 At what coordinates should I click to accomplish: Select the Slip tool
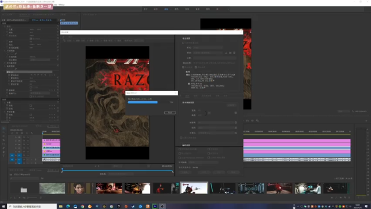coord(3,144)
